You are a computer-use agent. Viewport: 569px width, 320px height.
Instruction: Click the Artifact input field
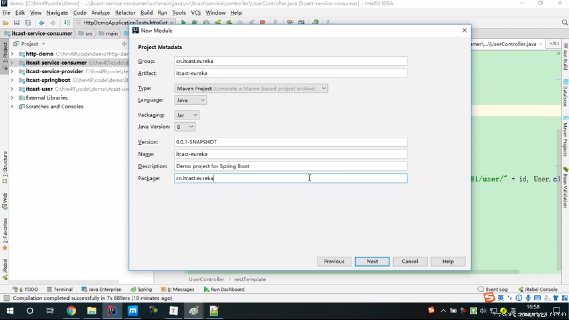coord(291,73)
